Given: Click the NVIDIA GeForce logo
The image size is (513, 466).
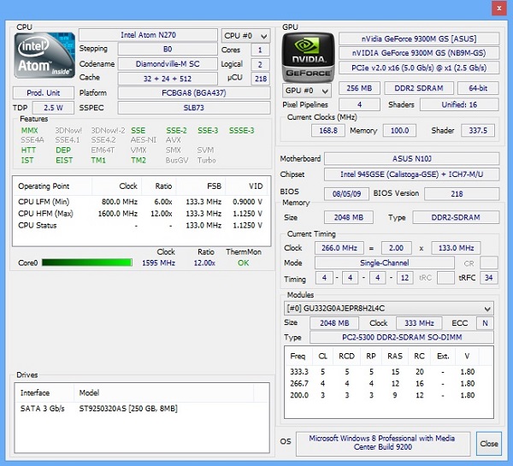Looking at the screenshot, I should 308,57.
